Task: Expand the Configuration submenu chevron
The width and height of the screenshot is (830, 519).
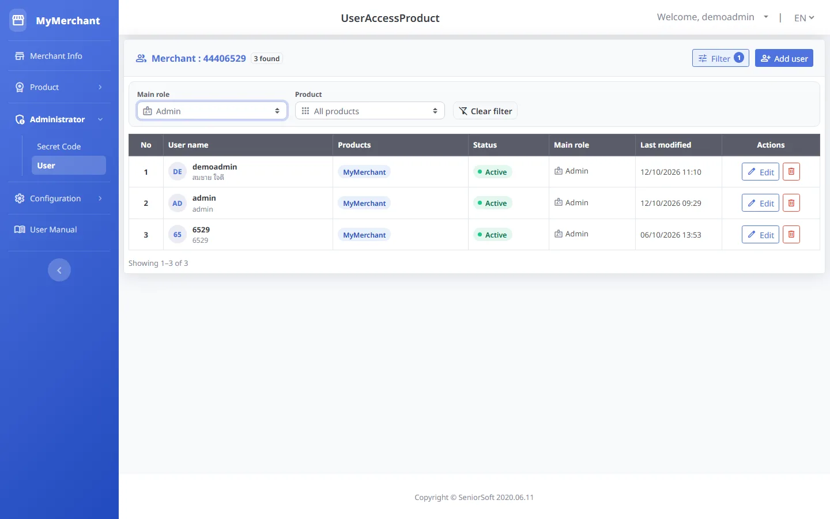Action: 100,198
